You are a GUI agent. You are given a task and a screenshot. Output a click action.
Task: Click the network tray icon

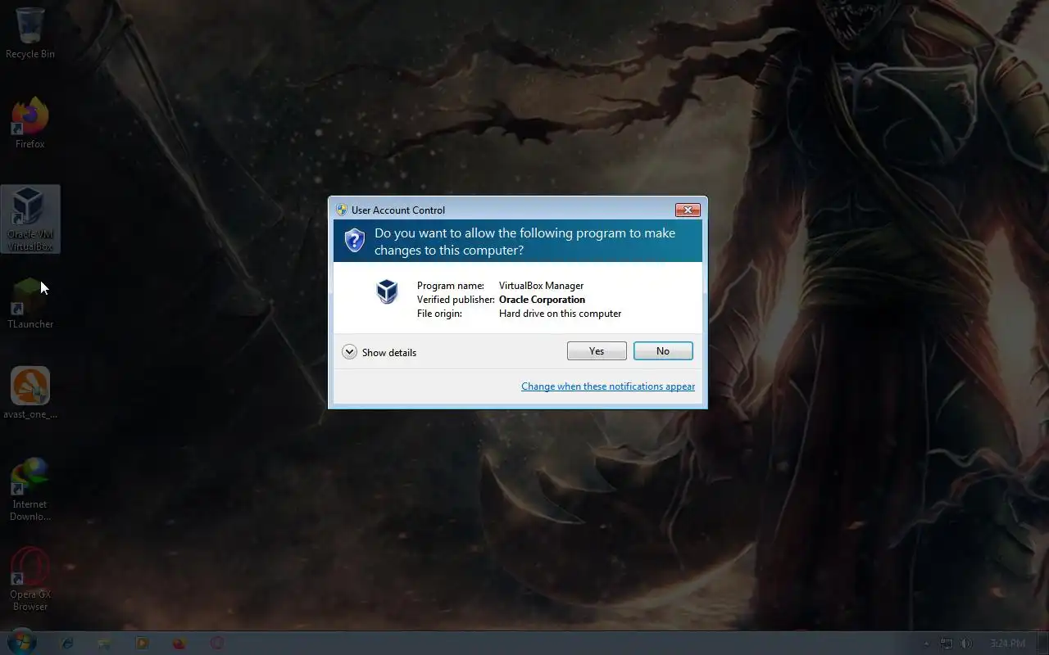click(947, 644)
